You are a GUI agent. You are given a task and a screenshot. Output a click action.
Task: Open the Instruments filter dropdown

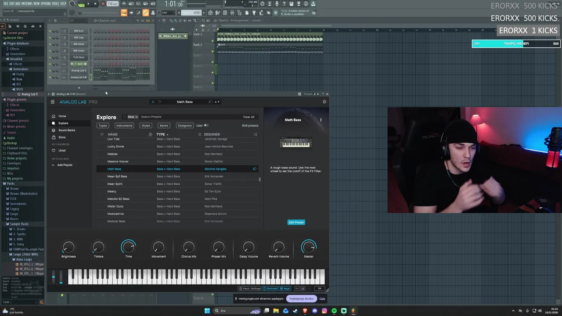pos(124,126)
